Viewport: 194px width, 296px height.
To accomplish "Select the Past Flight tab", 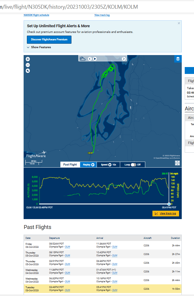I will (x=70, y=165).
